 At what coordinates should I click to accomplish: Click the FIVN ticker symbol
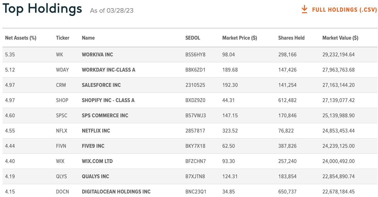click(61, 146)
